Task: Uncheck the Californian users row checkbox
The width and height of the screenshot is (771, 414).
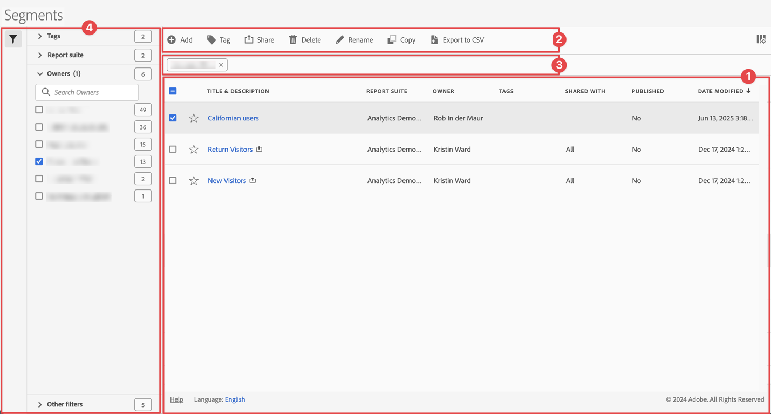Action: 173,118
